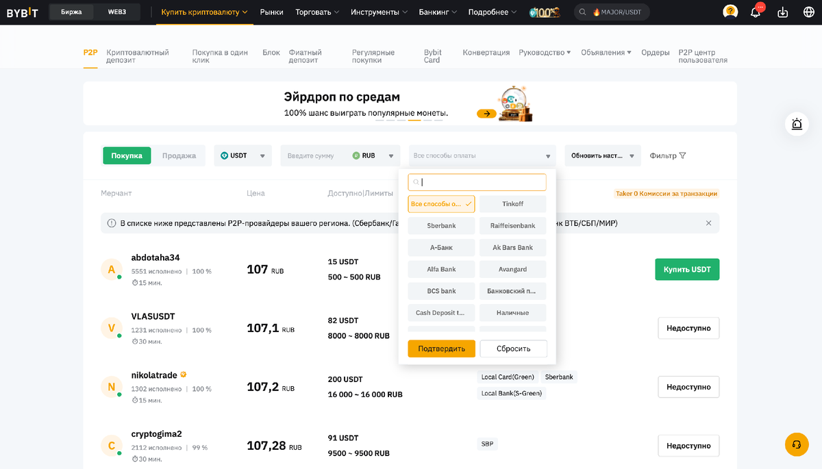Open the Ордеры tab
Image resolution: width=822 pixels, height=469 pixels.
pos(656,52)
